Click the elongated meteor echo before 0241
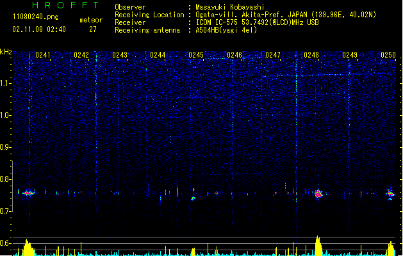 (x=28, y=193)
